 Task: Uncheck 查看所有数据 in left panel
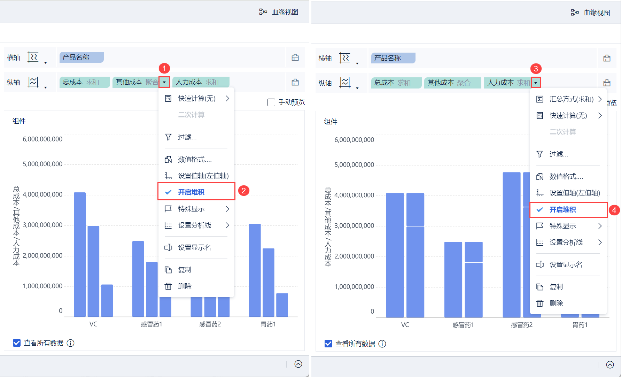17,343
